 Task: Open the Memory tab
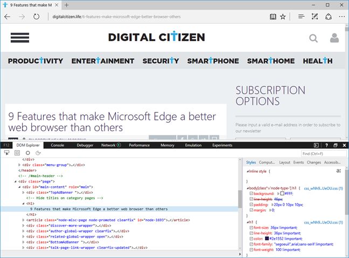pos(167,145)
